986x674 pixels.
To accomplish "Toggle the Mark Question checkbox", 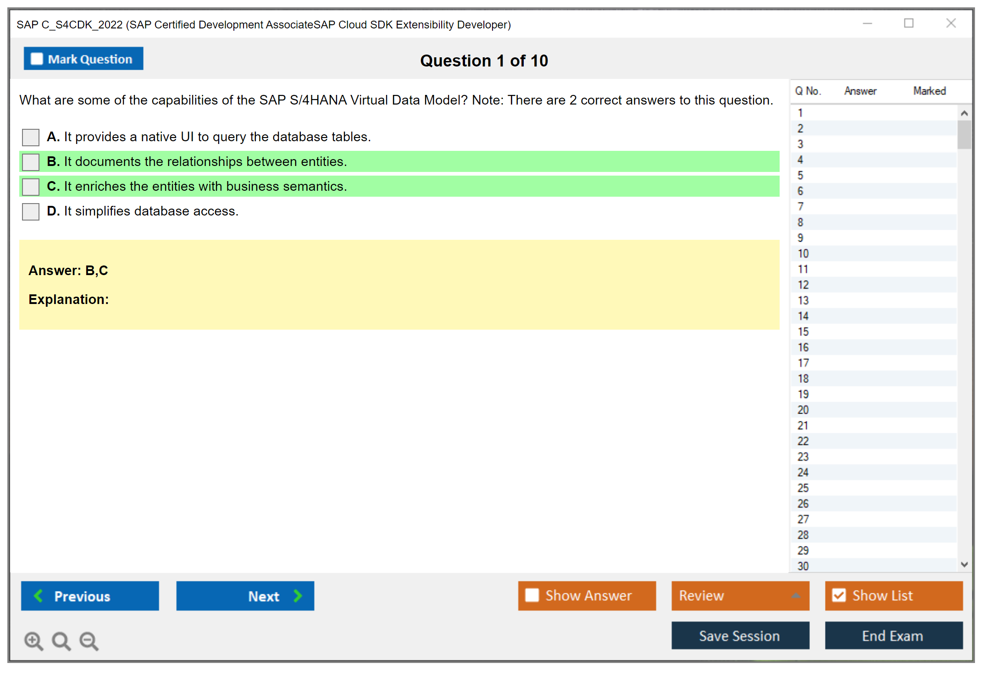I will 37,59.
